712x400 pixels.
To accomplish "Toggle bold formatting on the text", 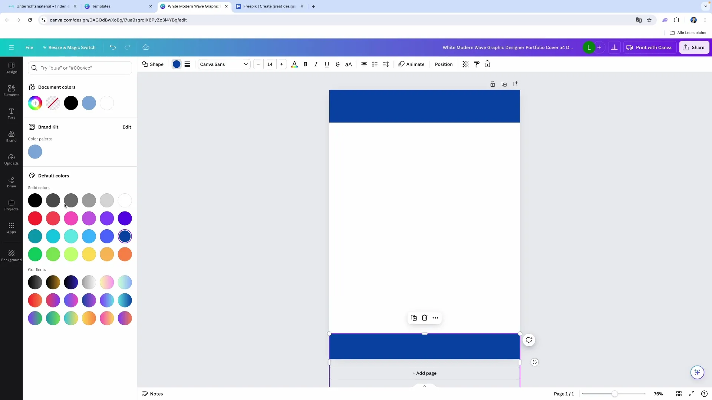I will click(305, 64).
